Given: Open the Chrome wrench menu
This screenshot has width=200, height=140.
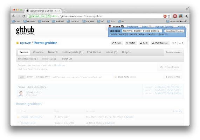Looking at the screenshot, I should 186,16.
